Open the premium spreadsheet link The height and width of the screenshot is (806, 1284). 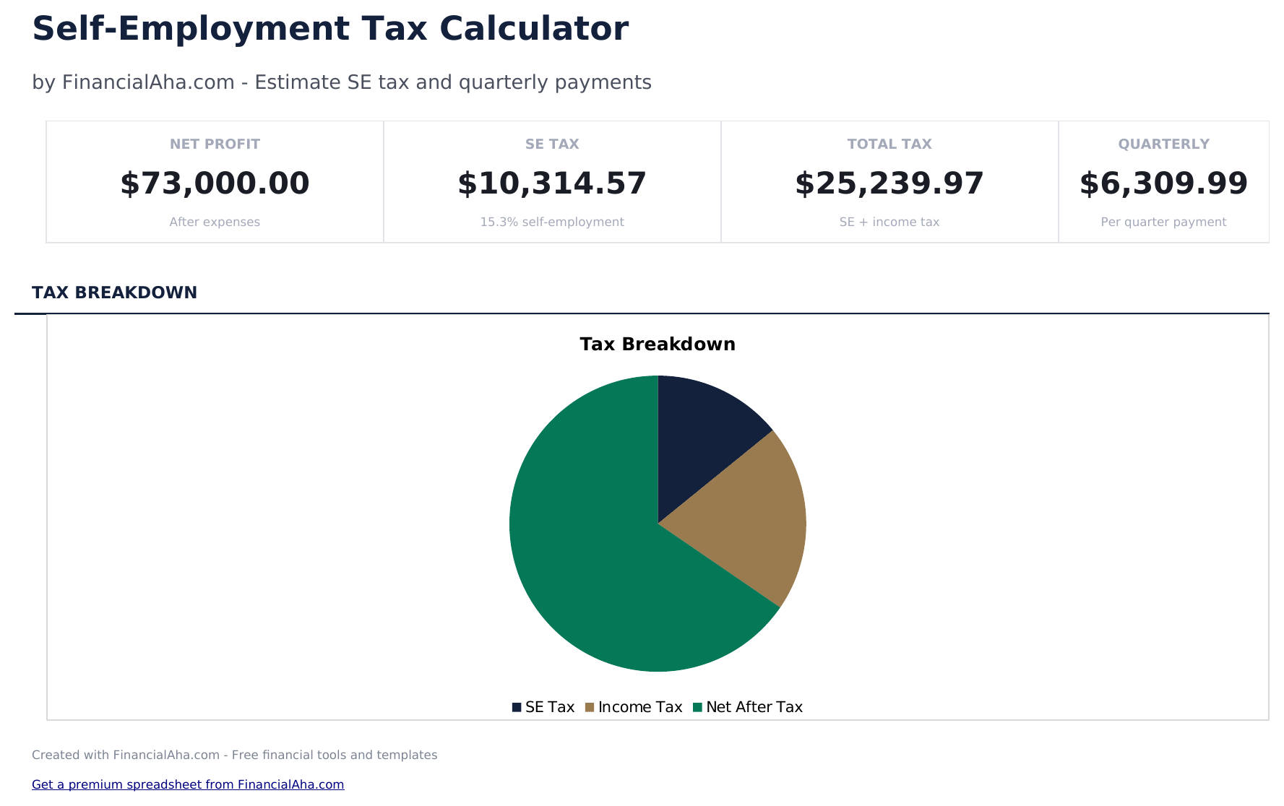click(188, 784)
